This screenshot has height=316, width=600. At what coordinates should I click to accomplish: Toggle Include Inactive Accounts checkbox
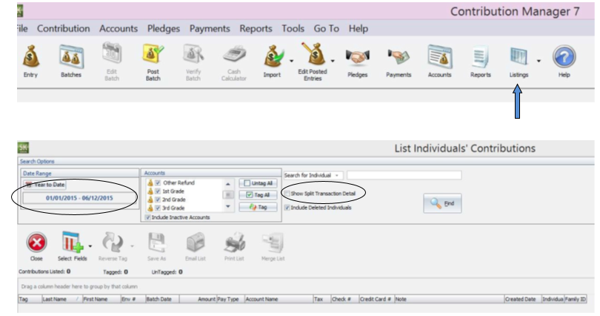coord(147,217)
